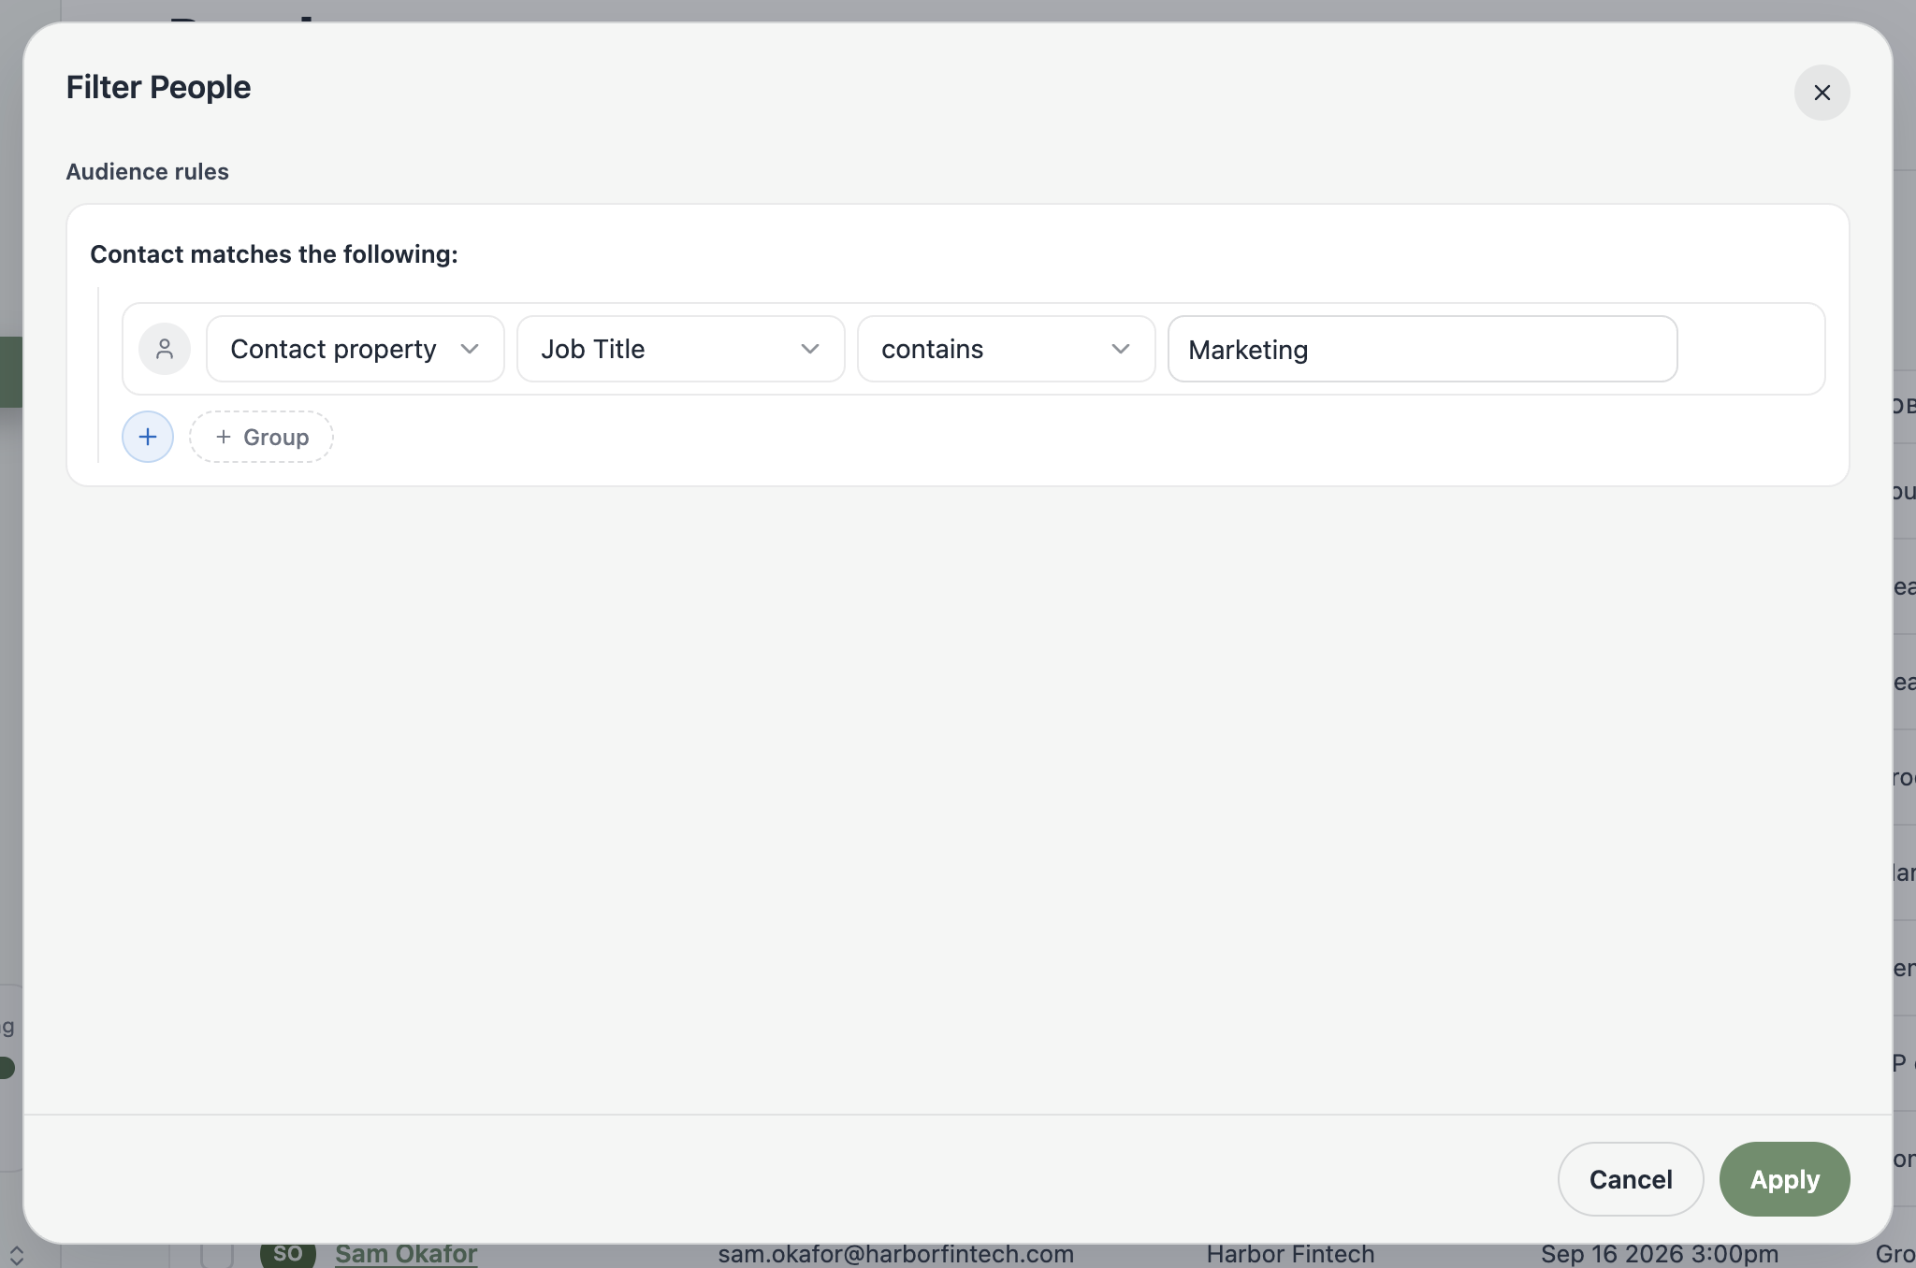Viewport: 1916px width, 1268px height.
Task: Close the Filter People dialog
Action: [1822, 93]
